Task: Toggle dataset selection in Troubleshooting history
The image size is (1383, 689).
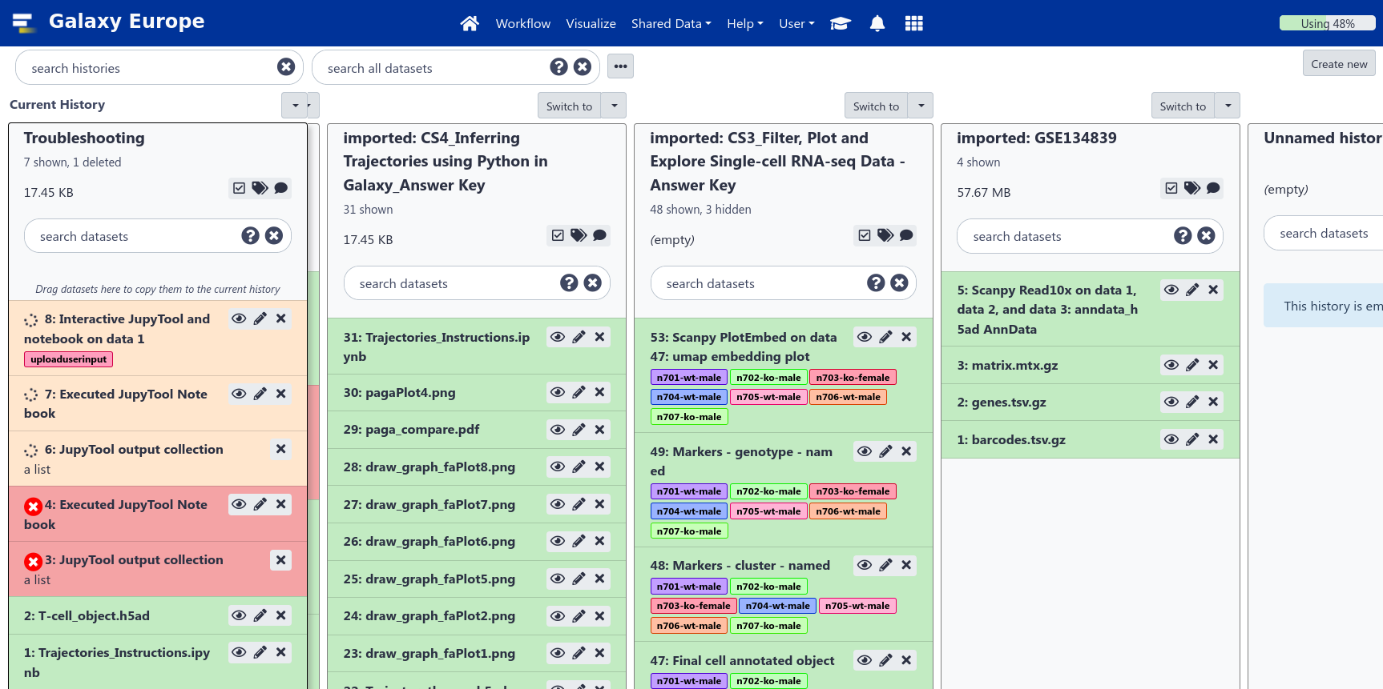Action: click(239, 188)
